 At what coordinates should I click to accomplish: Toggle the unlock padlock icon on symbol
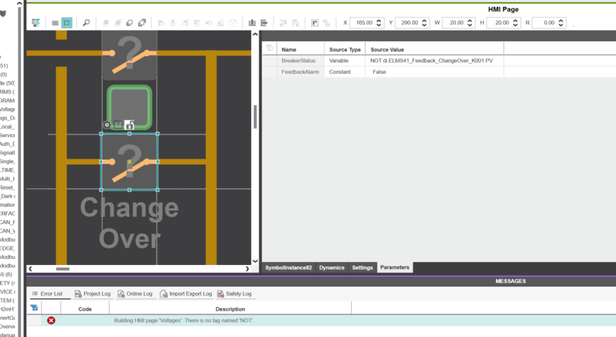click(129, 125)
